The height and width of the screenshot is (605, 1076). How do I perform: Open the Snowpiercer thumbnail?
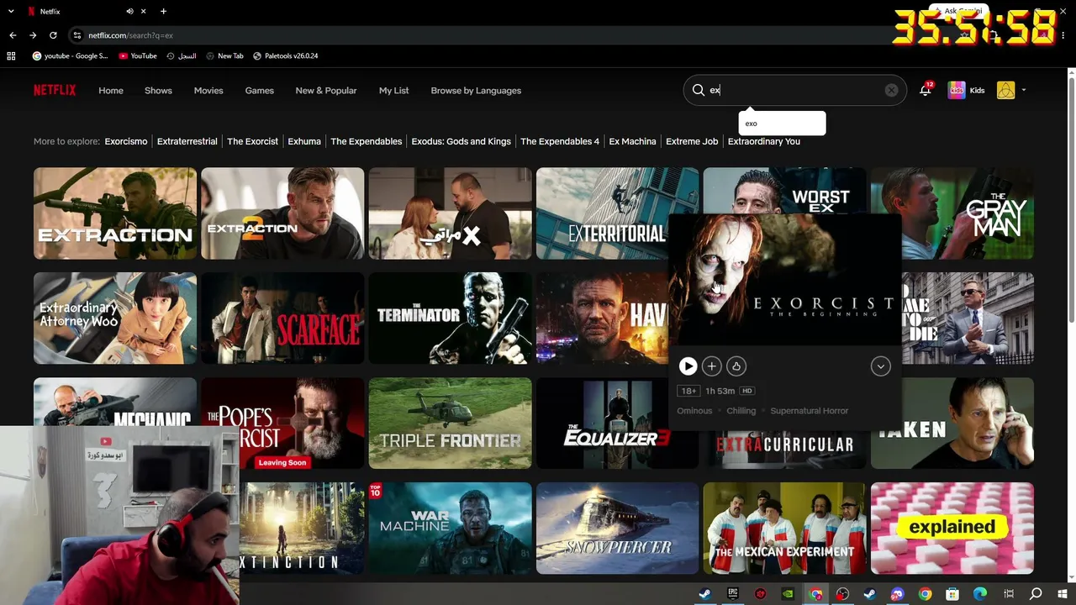click(x=617, y=528)
